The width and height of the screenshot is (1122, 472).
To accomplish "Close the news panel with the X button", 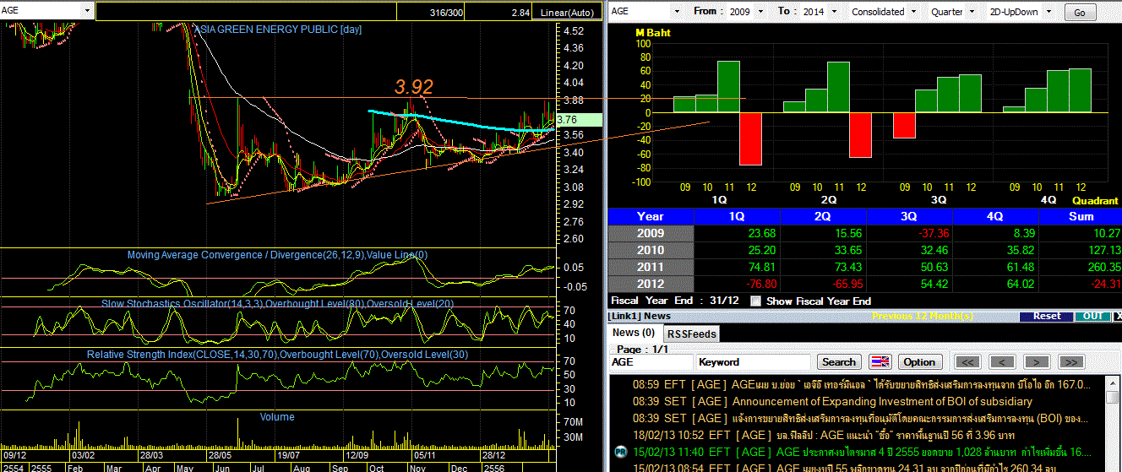I will pos(1117,316).
